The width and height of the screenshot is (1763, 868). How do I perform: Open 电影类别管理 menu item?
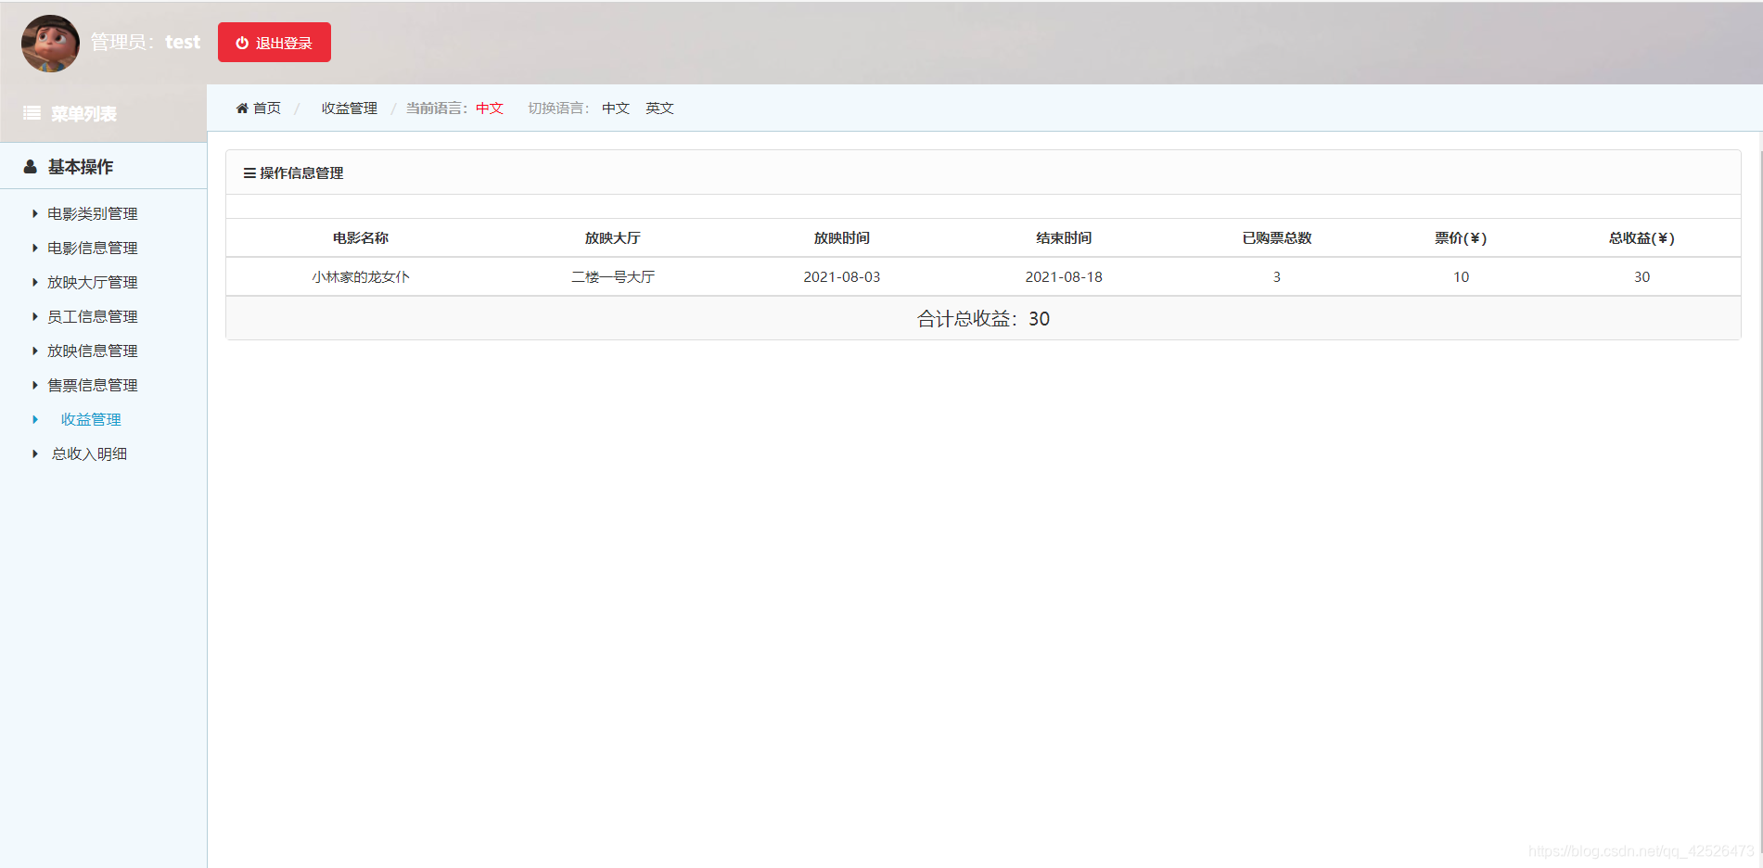tap(93, 214)
